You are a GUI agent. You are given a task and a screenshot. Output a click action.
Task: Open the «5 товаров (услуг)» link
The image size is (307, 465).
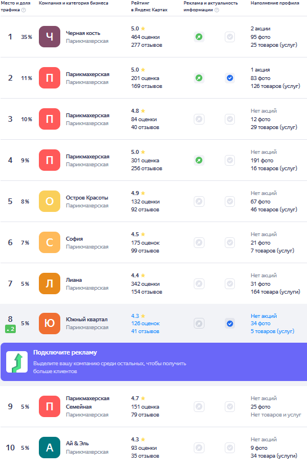click(272, 331)
